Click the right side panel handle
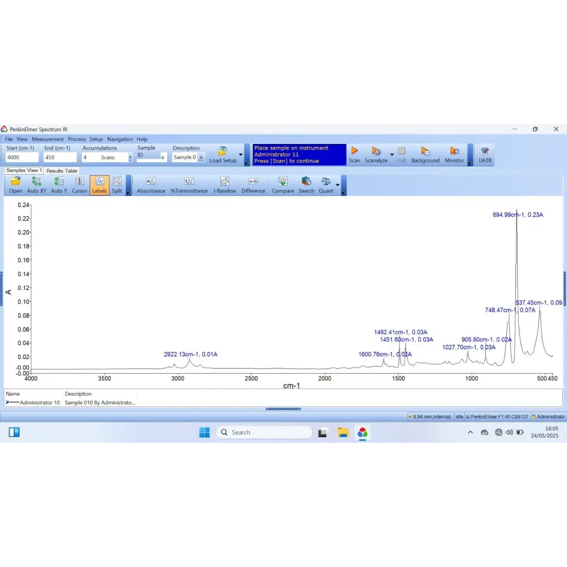 [x=565, y=289]
